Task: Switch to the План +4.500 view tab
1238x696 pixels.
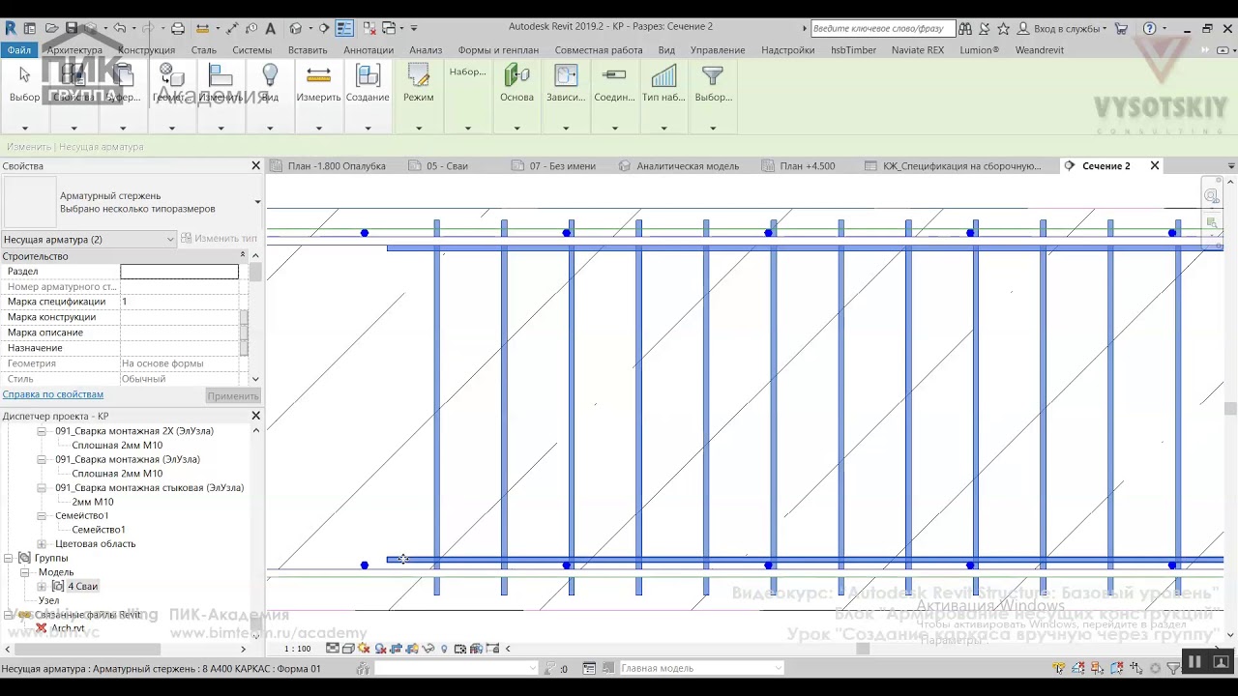Action: click(x=807, y=166)
